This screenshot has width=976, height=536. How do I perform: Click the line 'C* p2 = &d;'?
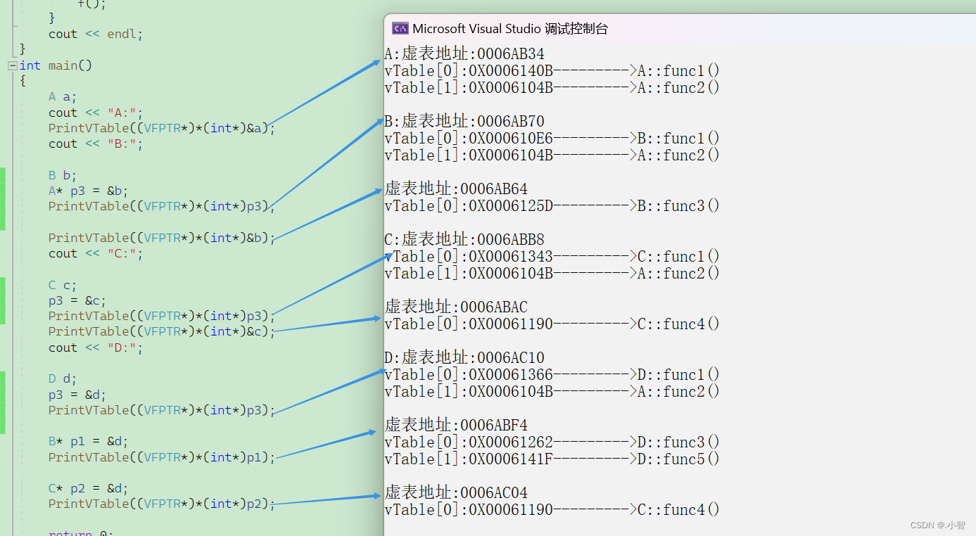tap(88, 488)
